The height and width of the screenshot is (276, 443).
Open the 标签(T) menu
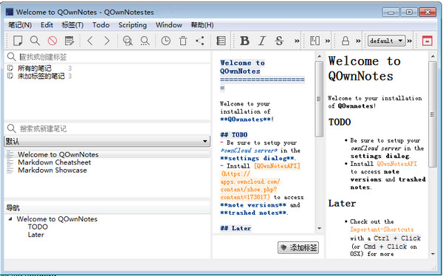72,25
